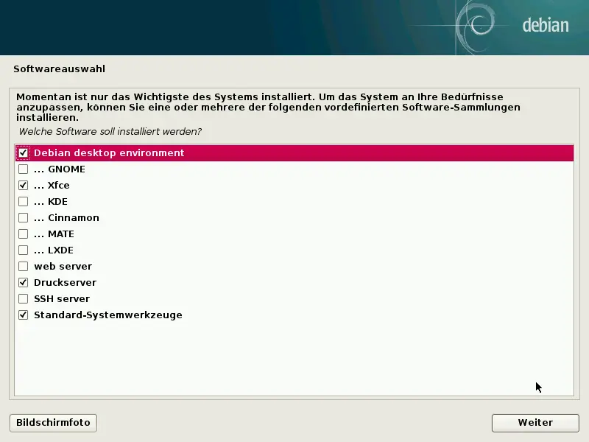This screenshot has width=589, height=442.
Task: Check the KDE option
Action: (x=23, y=201)
